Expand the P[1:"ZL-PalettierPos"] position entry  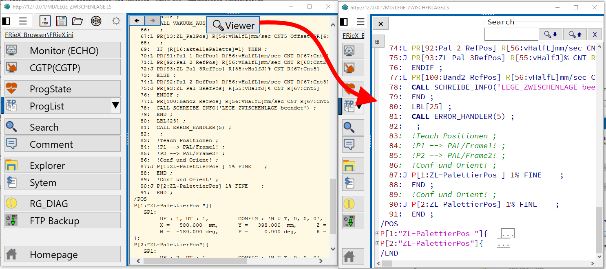[x=377, y=233]
